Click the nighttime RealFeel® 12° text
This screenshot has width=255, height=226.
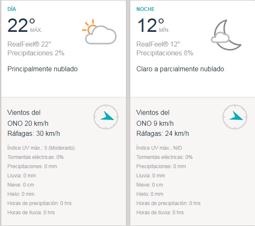(158, 44)
